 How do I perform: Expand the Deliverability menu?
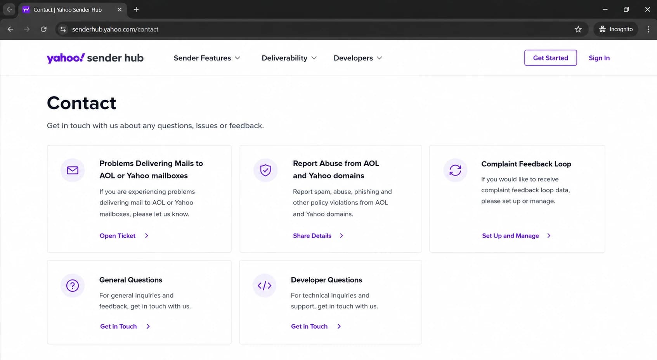289,58
